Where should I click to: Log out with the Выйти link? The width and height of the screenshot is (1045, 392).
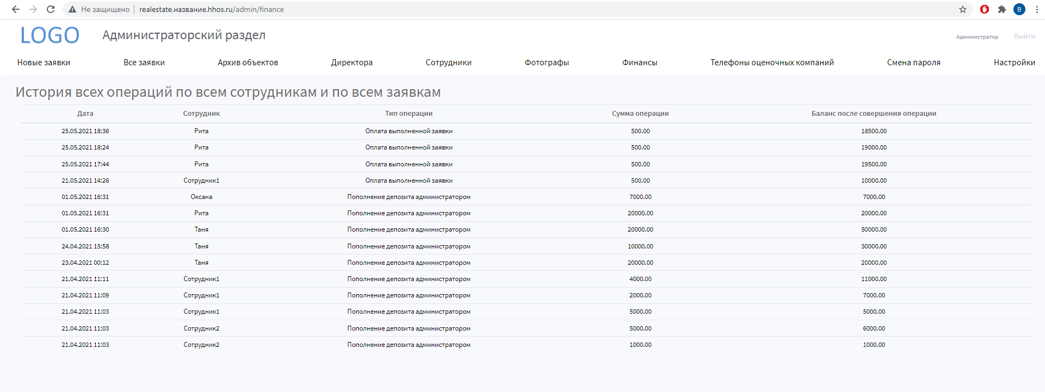1024,36
